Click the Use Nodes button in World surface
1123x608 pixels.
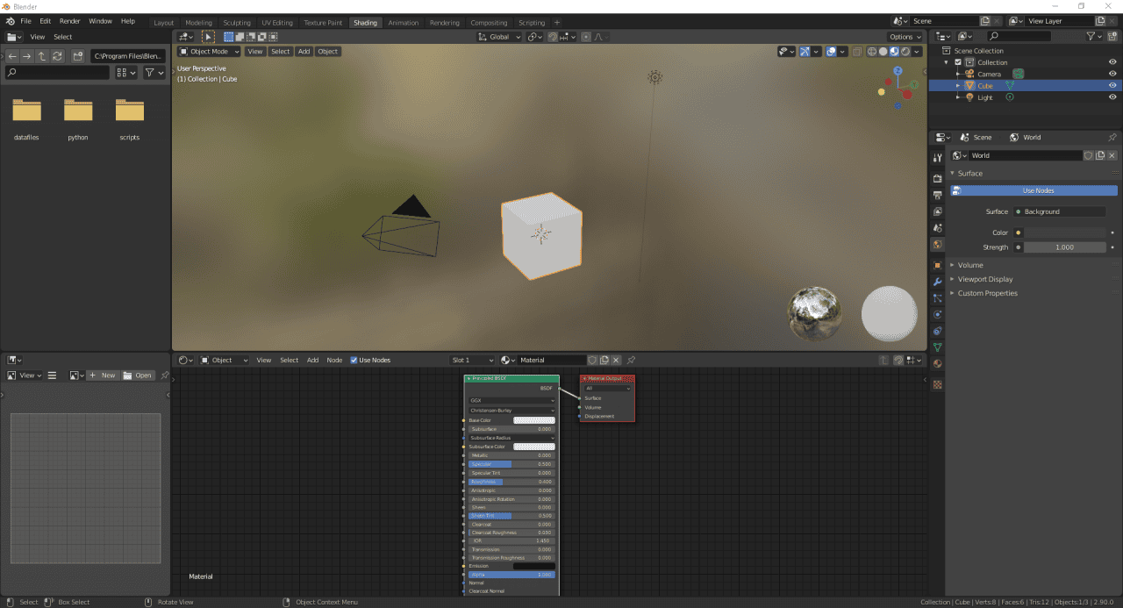(x=1038, y=190)
